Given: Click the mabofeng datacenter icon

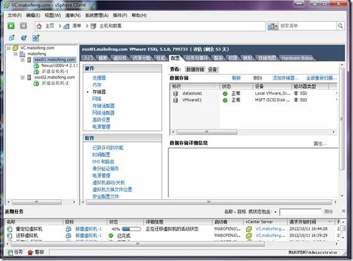Looking at the screenshot, I should pyautogui.click(x=23, y=54).
